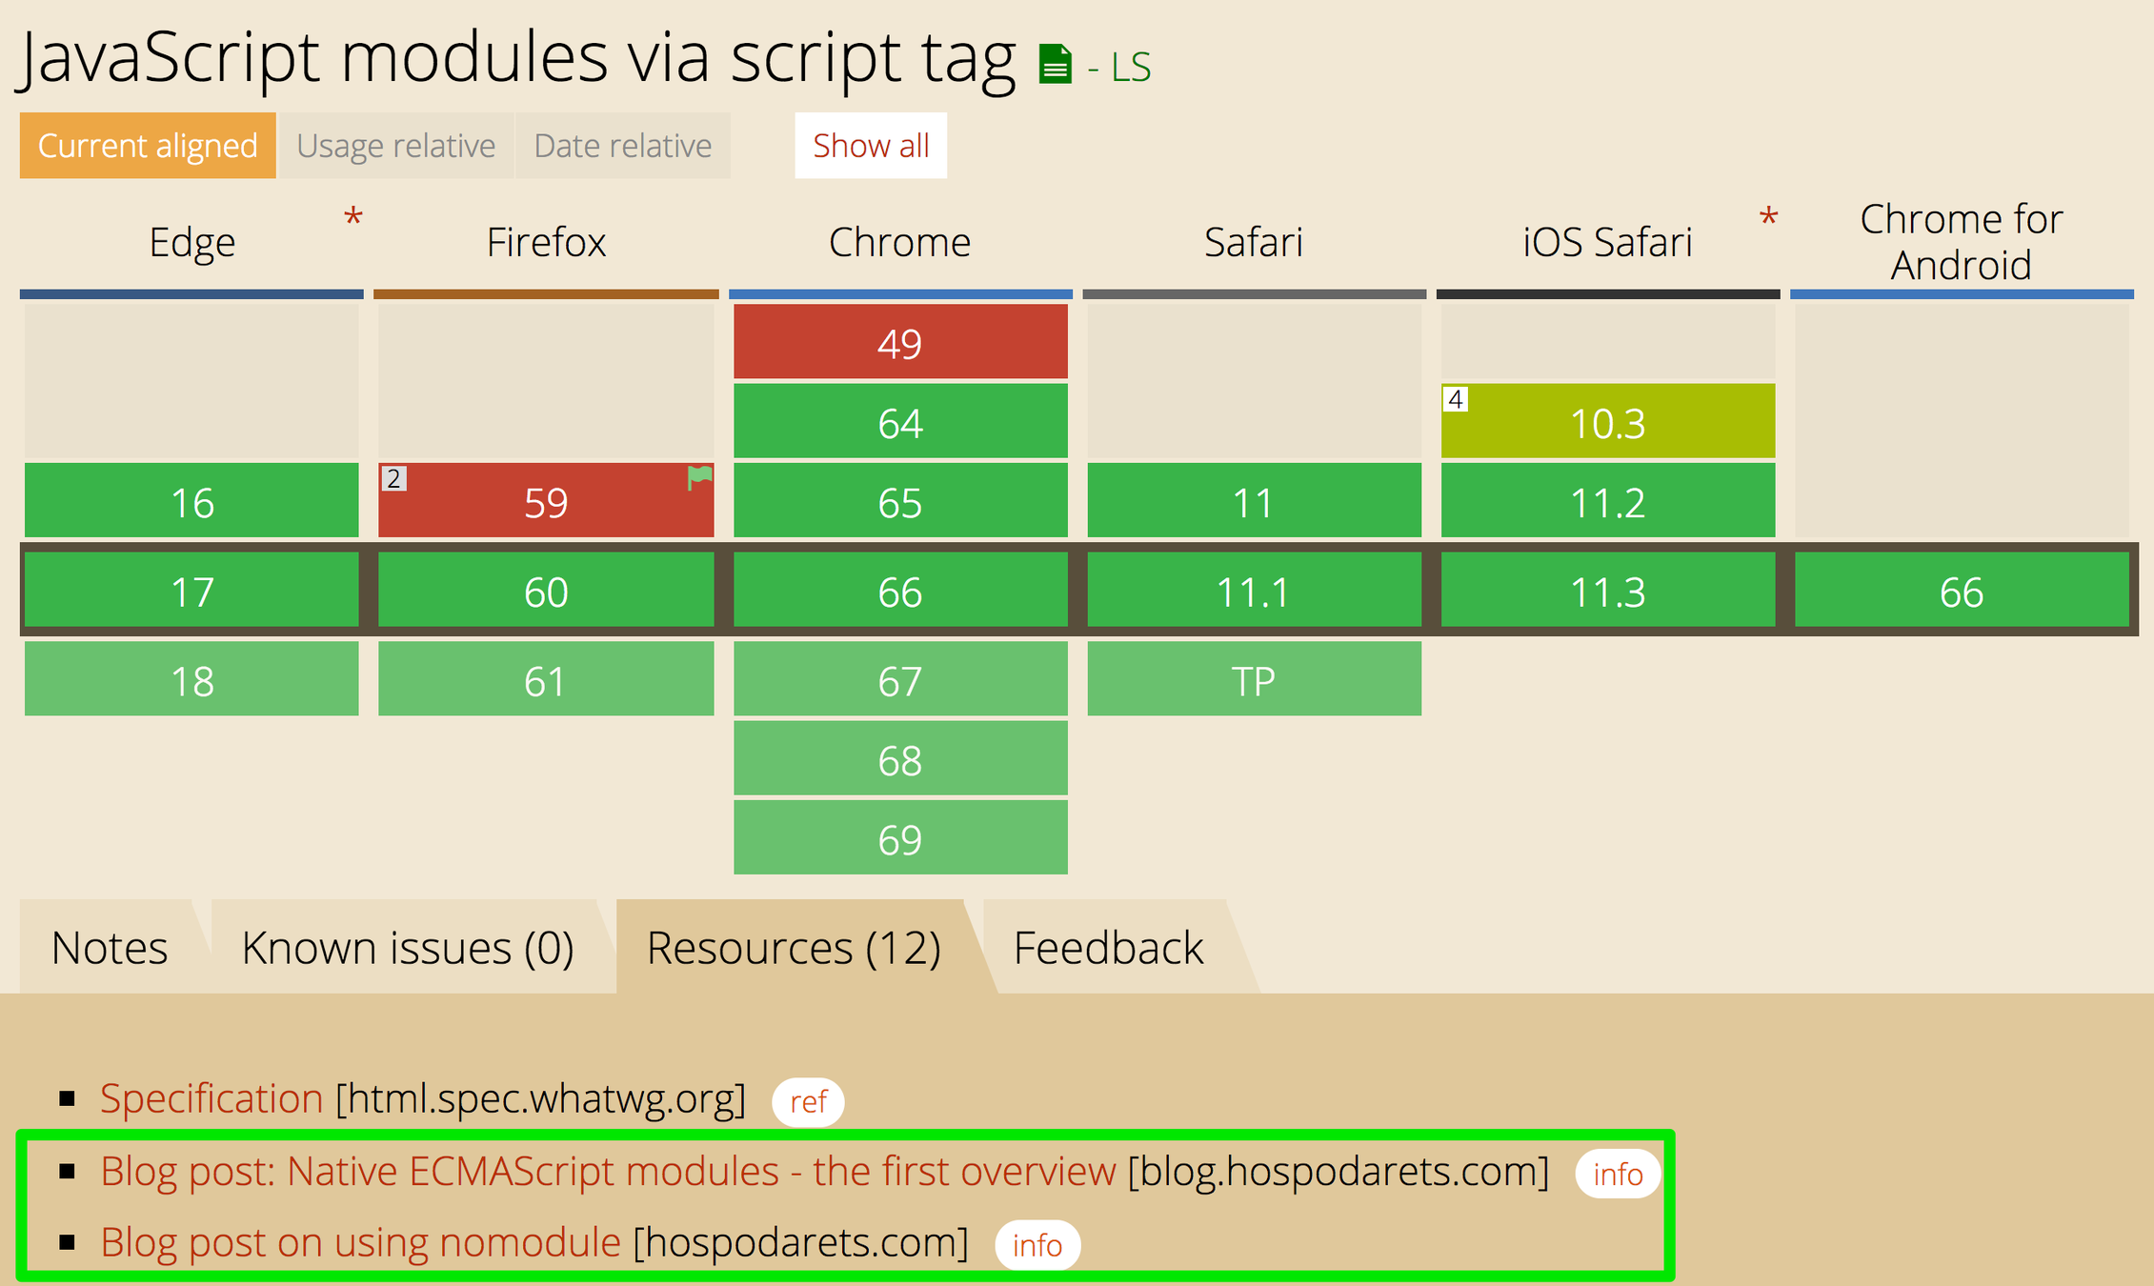Open the Specification link
Image resolution: width=2154 pixels, height=1286 pixels.
point(211,1099)
